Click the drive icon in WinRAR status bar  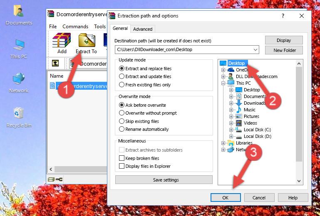[51, 179]
